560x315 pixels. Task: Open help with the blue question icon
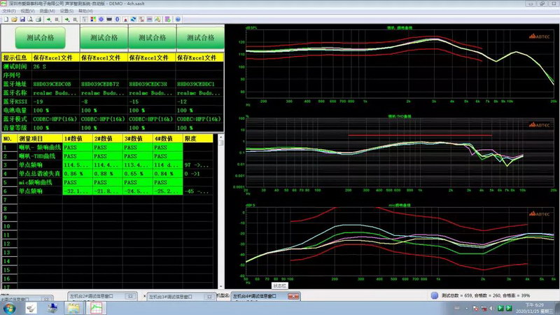178,20
